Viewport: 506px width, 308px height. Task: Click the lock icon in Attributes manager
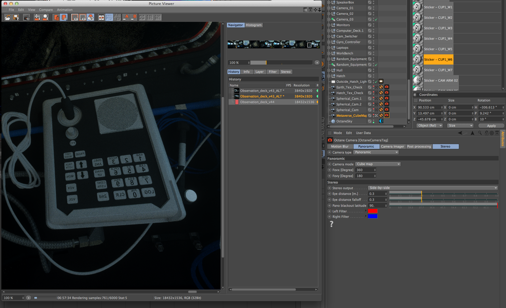click(486, 133)
